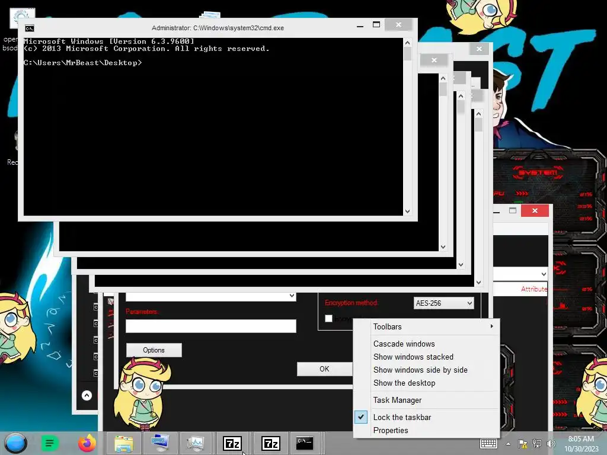Expand the AES-256 encryption method dropdown
Image resolution: width=607 pixels, height=455 pixels.
469,303
